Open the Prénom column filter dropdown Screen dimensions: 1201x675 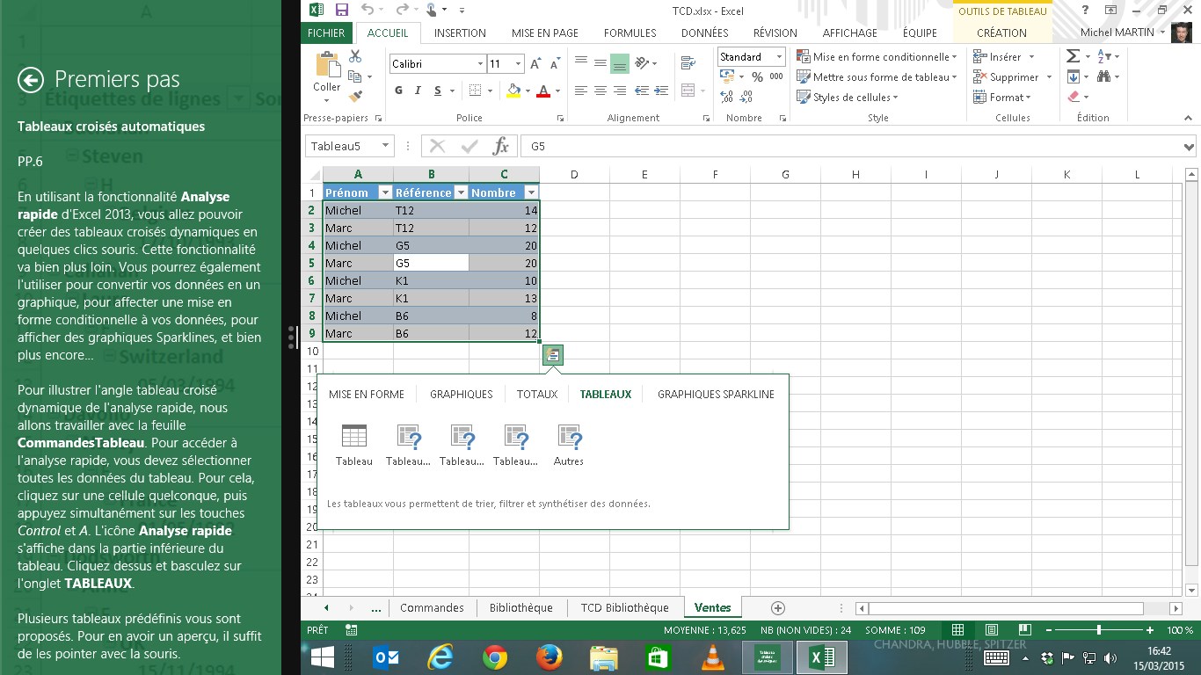click(384, 192)
